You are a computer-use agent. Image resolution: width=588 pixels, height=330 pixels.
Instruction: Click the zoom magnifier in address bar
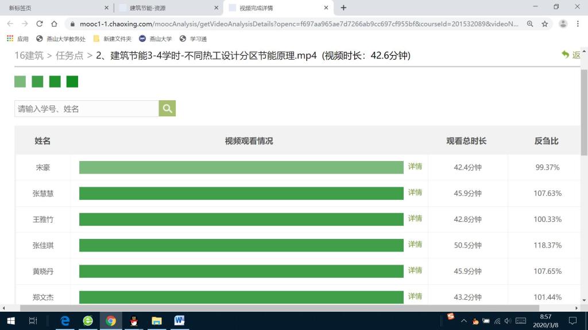point(529,24)
